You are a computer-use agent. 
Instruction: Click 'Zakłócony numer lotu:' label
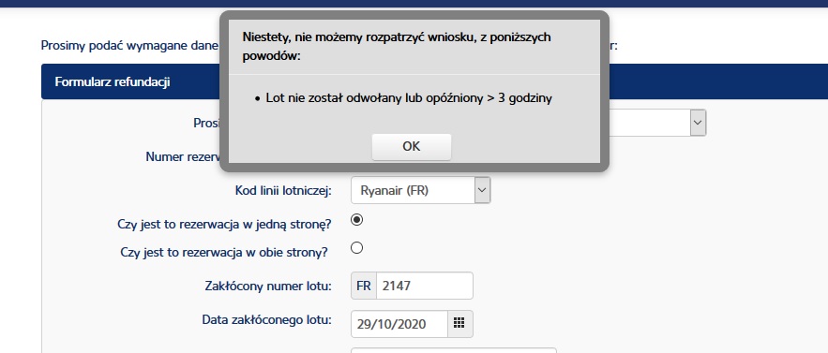[x=268, y=286]
